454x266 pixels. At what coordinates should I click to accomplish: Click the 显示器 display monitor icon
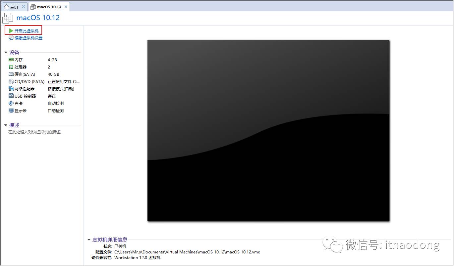(11, 111)
